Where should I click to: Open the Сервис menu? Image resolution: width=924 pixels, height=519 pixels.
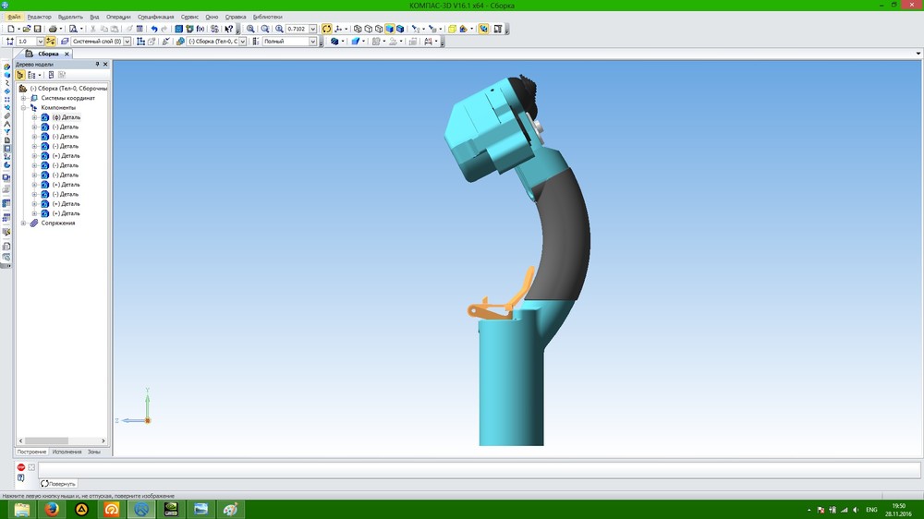(x=189, y=17)
